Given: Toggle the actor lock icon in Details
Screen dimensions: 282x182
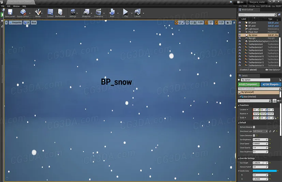Looking at the screenshot, I should coord(280,80).
